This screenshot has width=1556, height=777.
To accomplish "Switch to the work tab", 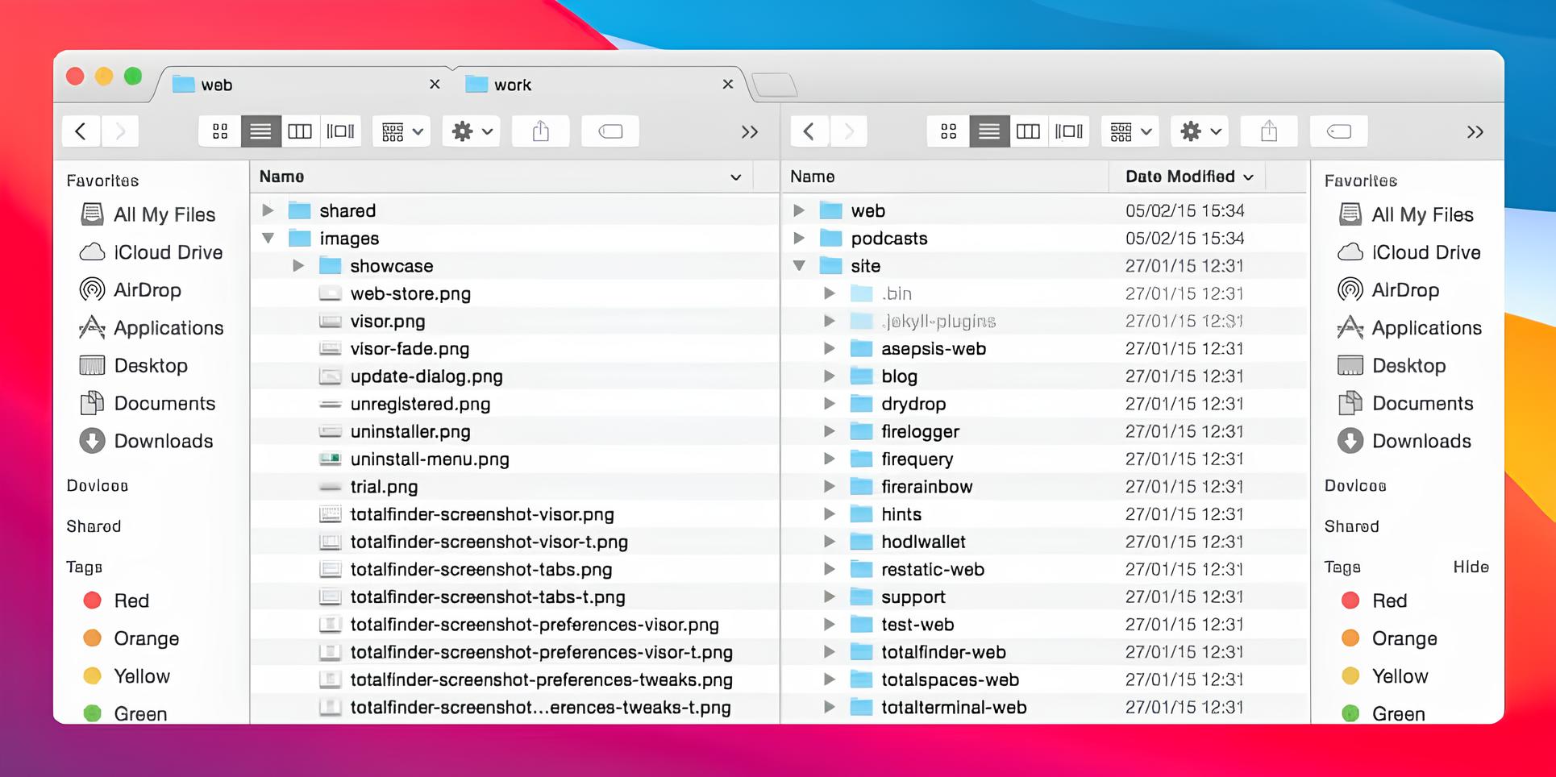I will click(514, 84).
